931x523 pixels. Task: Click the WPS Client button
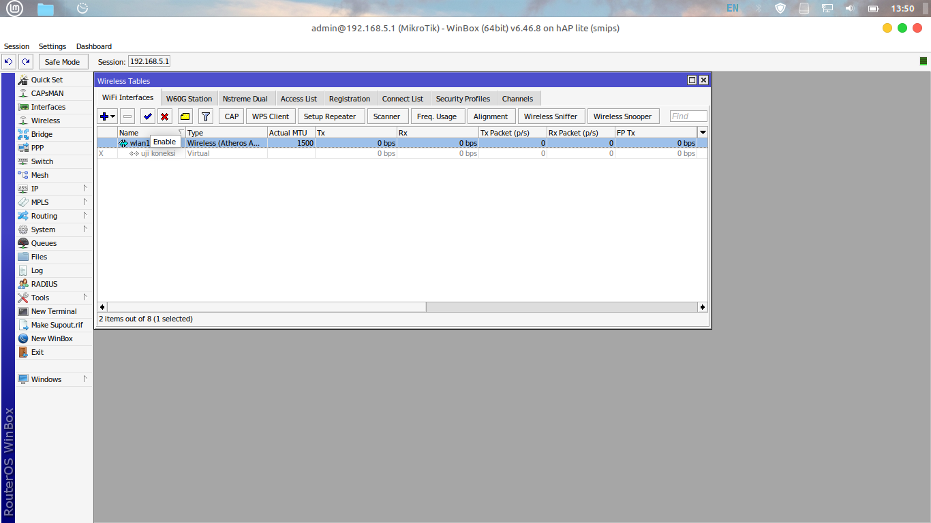271,116
